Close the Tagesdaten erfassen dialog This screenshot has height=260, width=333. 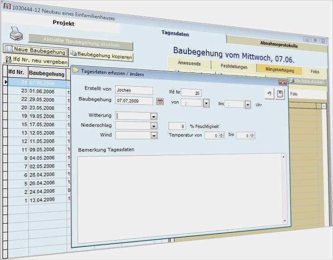pyautogui.click(x=282, y=83)
